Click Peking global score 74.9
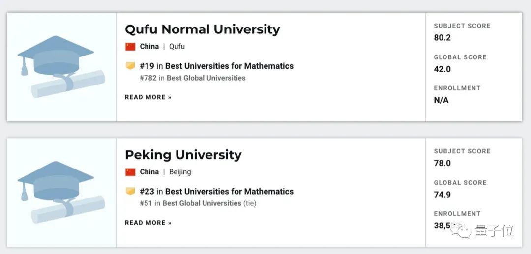This screenshot has height=254, width=531. pyautogui.click(x=442, y=195)
